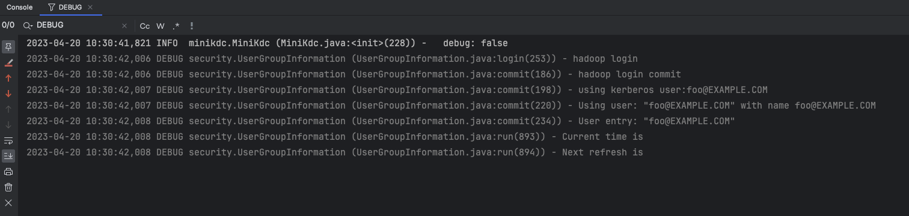909x216 pixels.
Task: Close the DEBUG tab
Action: pos(90,7)
